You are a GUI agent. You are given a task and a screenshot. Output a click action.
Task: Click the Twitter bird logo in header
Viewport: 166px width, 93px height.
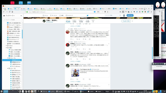click(x=88, y=16)
